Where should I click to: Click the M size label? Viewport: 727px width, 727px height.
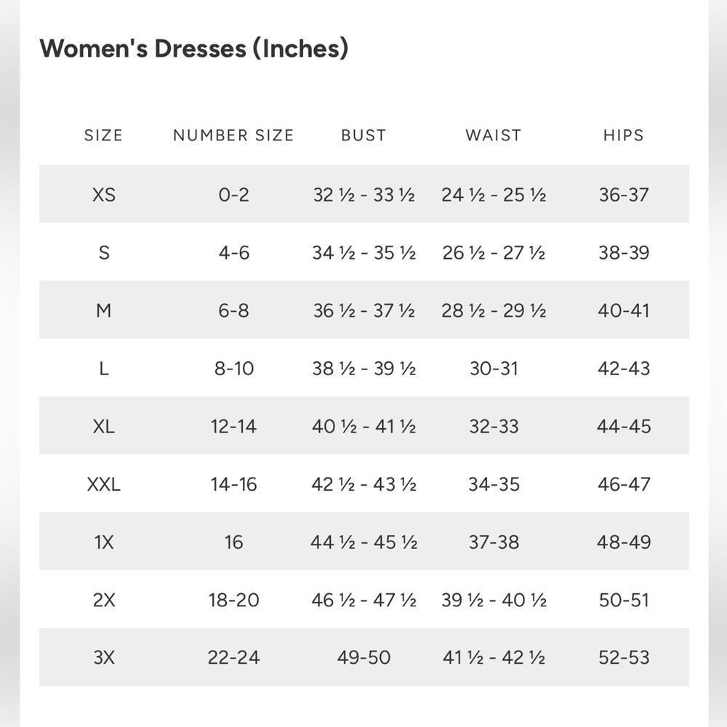click(104, 310)
